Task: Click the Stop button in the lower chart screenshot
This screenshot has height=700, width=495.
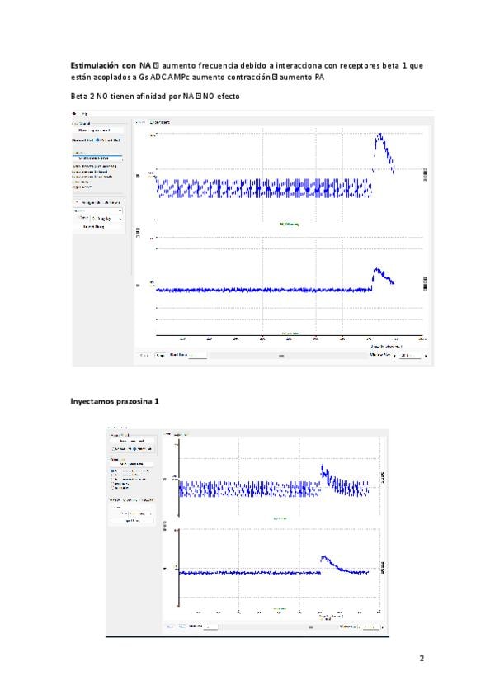Action: (182, 627)
